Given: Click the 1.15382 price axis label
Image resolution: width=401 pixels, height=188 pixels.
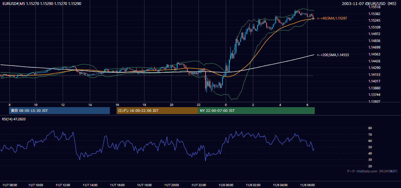Looking at the screenshot, I should point(375,14).
